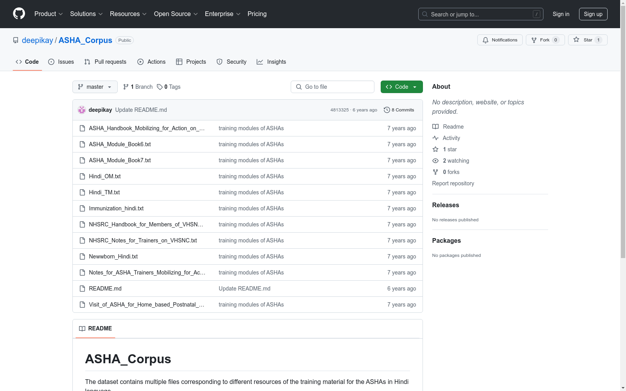Open NHSRC_Notes_for_Trainers_on_VHSNC.txt file
This screenshot has height=391, width=626.
[143, 240]
